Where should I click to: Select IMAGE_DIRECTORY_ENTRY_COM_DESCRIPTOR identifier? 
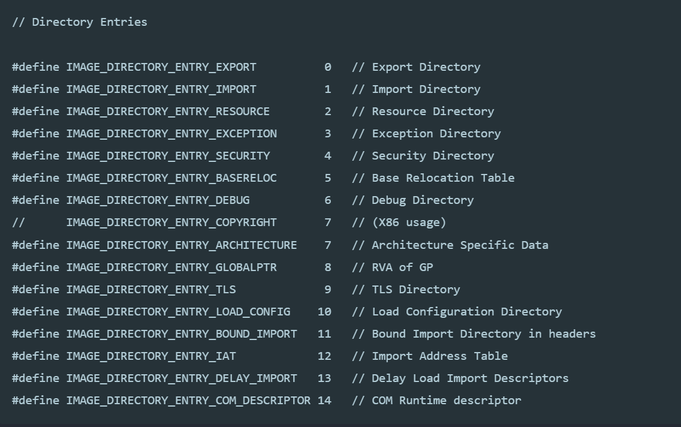point(188,400)
